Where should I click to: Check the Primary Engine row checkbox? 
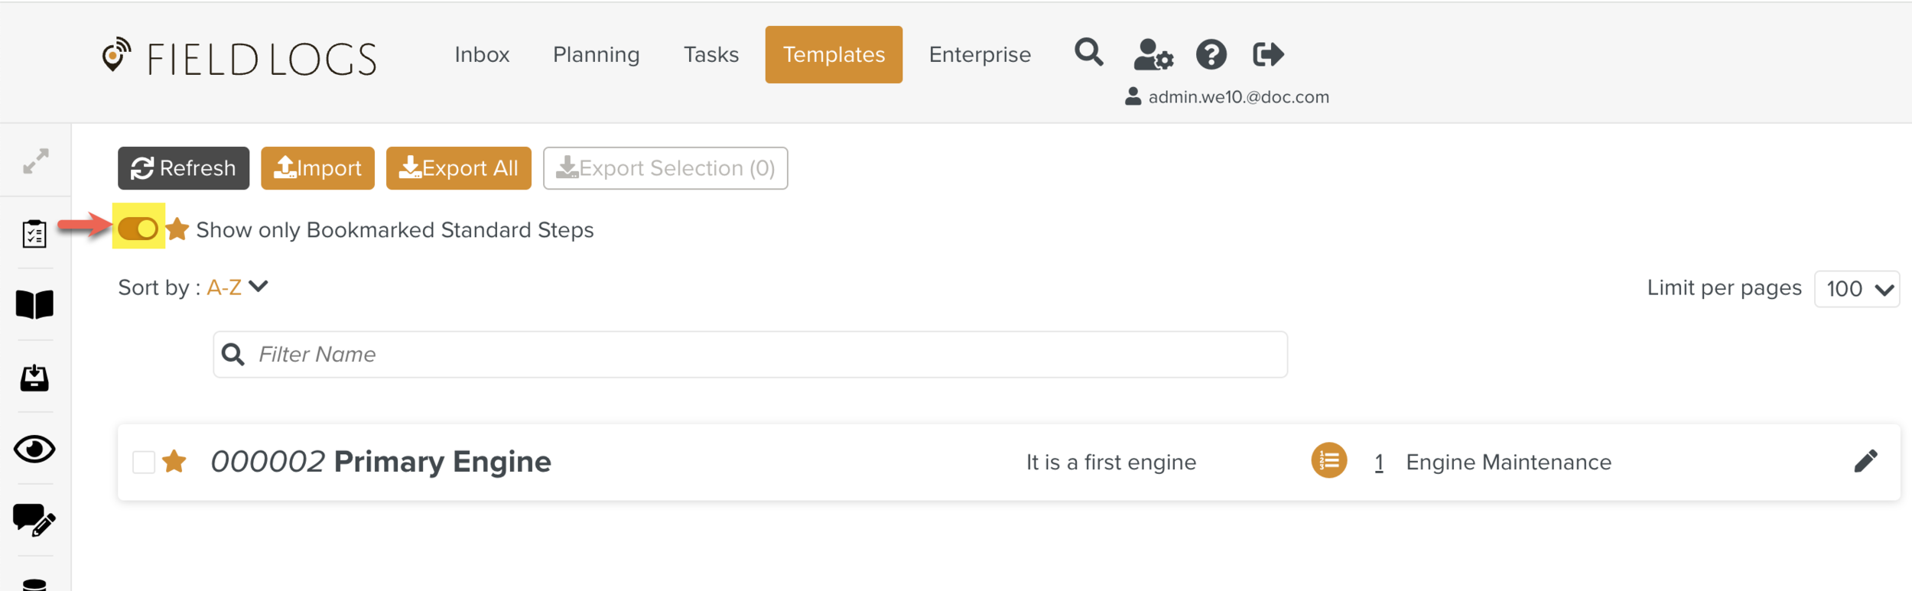pyautogui.click(x=144, y=463)
